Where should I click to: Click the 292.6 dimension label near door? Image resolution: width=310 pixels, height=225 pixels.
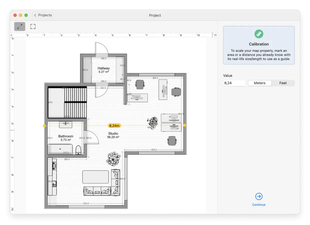point(103,88)
